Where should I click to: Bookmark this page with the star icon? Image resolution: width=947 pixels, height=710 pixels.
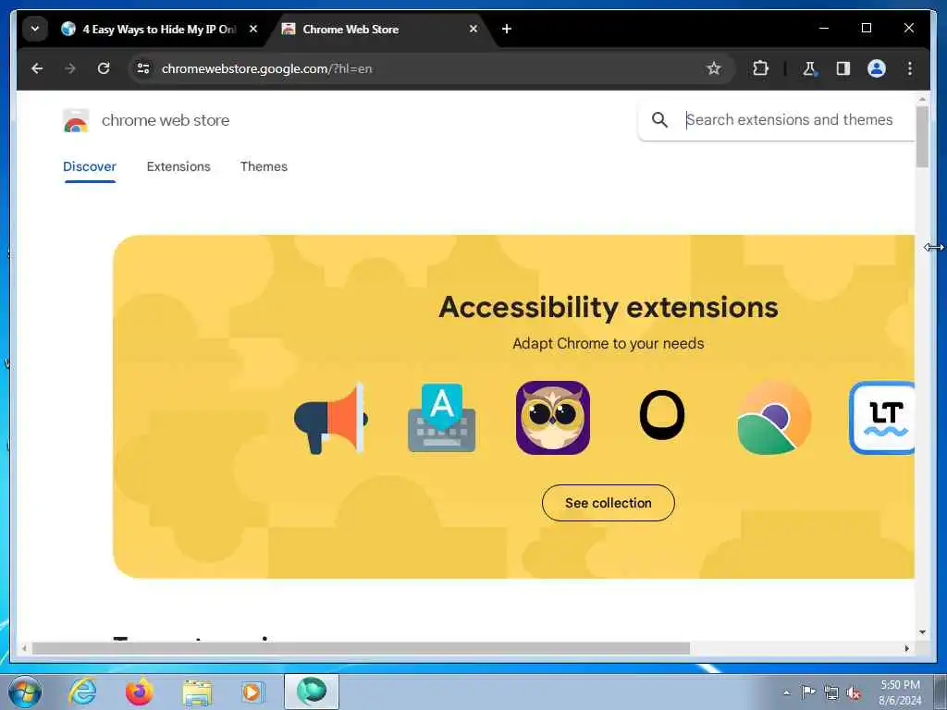click(713, 68)
